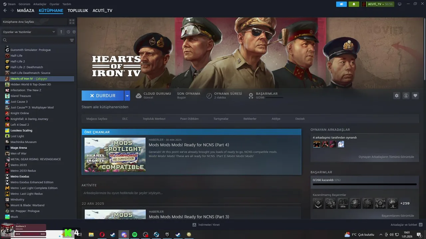The width and height of the screenshot is (426, 239).
Task: Open the Rehberler guides tab
Action: pyautogui.click(x=250, y=119)
